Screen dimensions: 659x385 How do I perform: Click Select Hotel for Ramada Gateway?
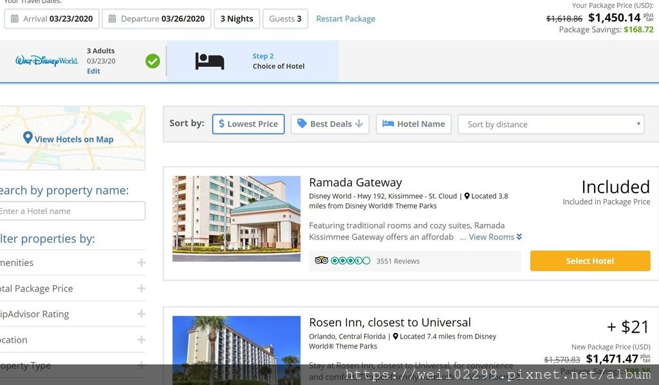coord(590,261)
